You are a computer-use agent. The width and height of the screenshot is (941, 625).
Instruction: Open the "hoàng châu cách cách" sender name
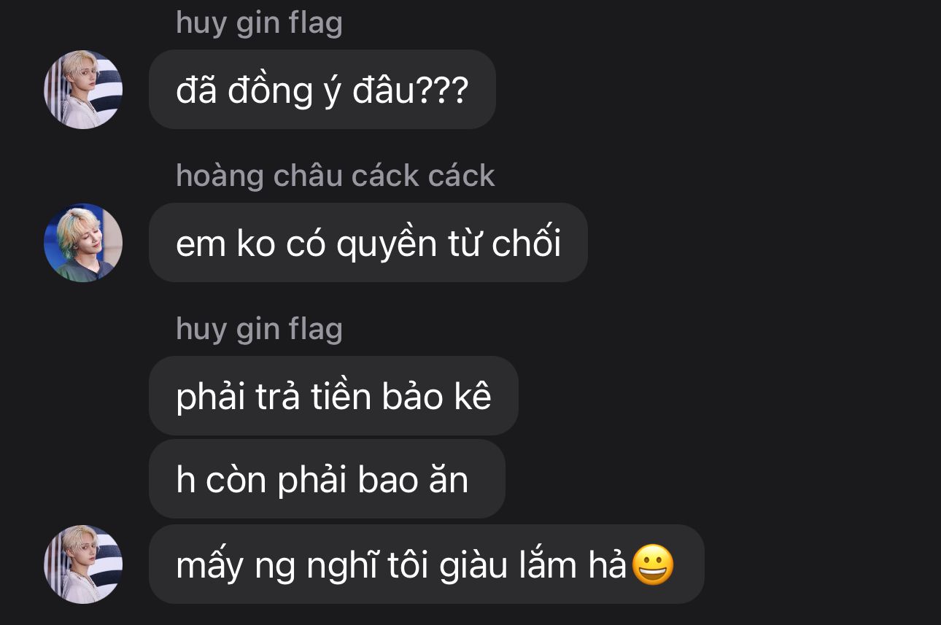[x=336, y=176]
